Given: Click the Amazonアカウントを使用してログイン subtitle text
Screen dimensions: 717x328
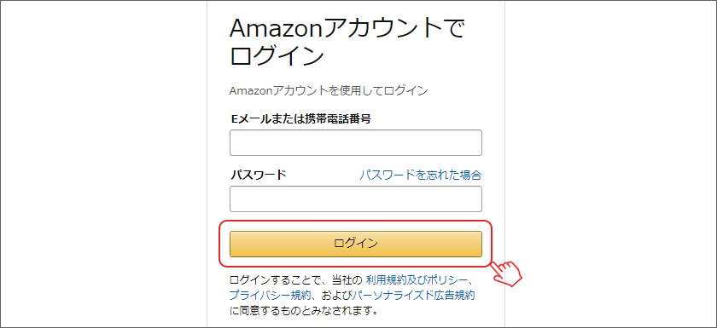Looking at the screenshot, I should 329,91.
